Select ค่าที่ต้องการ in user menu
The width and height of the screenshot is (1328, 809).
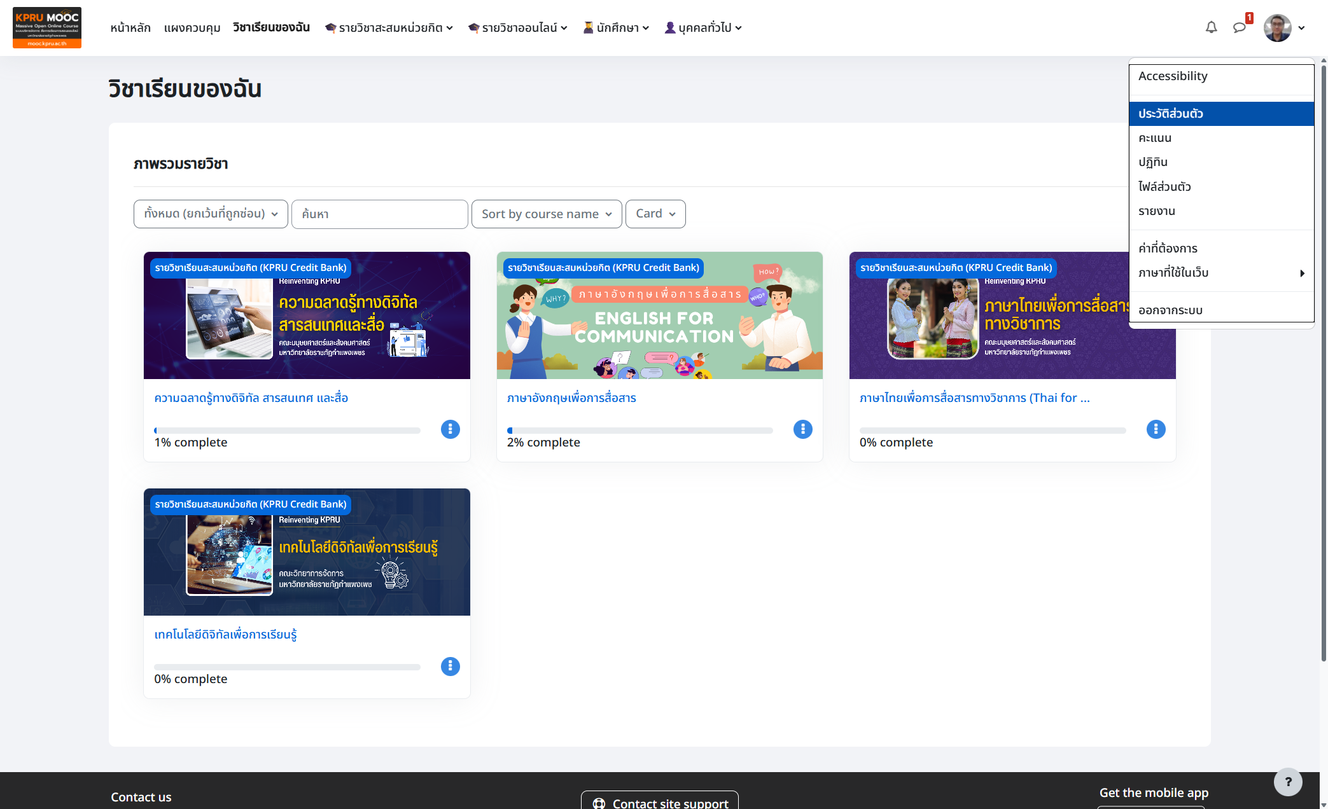tap(1221, 248)
